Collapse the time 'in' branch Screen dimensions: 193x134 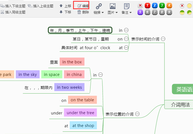[126, 30]
